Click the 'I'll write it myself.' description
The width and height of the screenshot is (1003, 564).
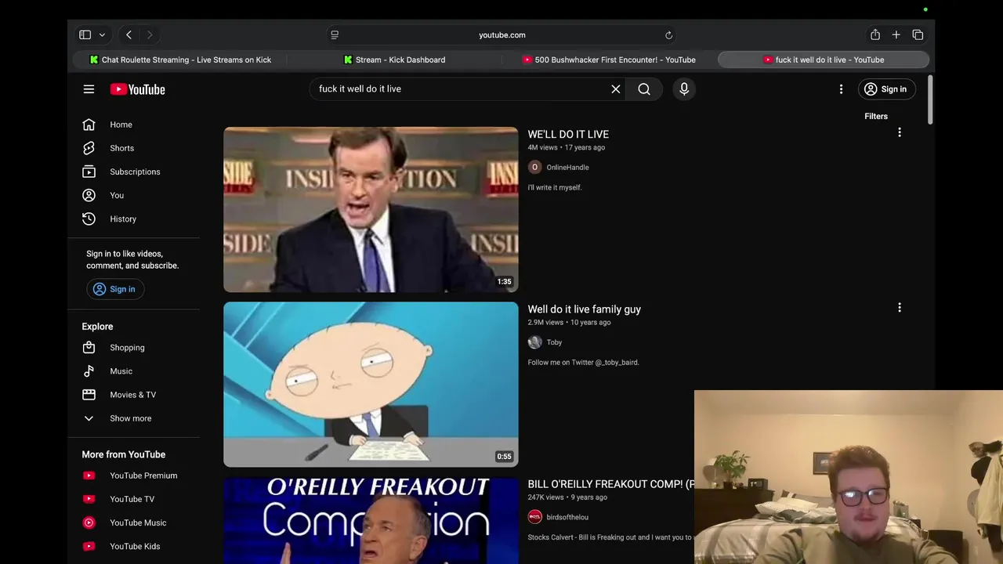[x=555, y=188]
